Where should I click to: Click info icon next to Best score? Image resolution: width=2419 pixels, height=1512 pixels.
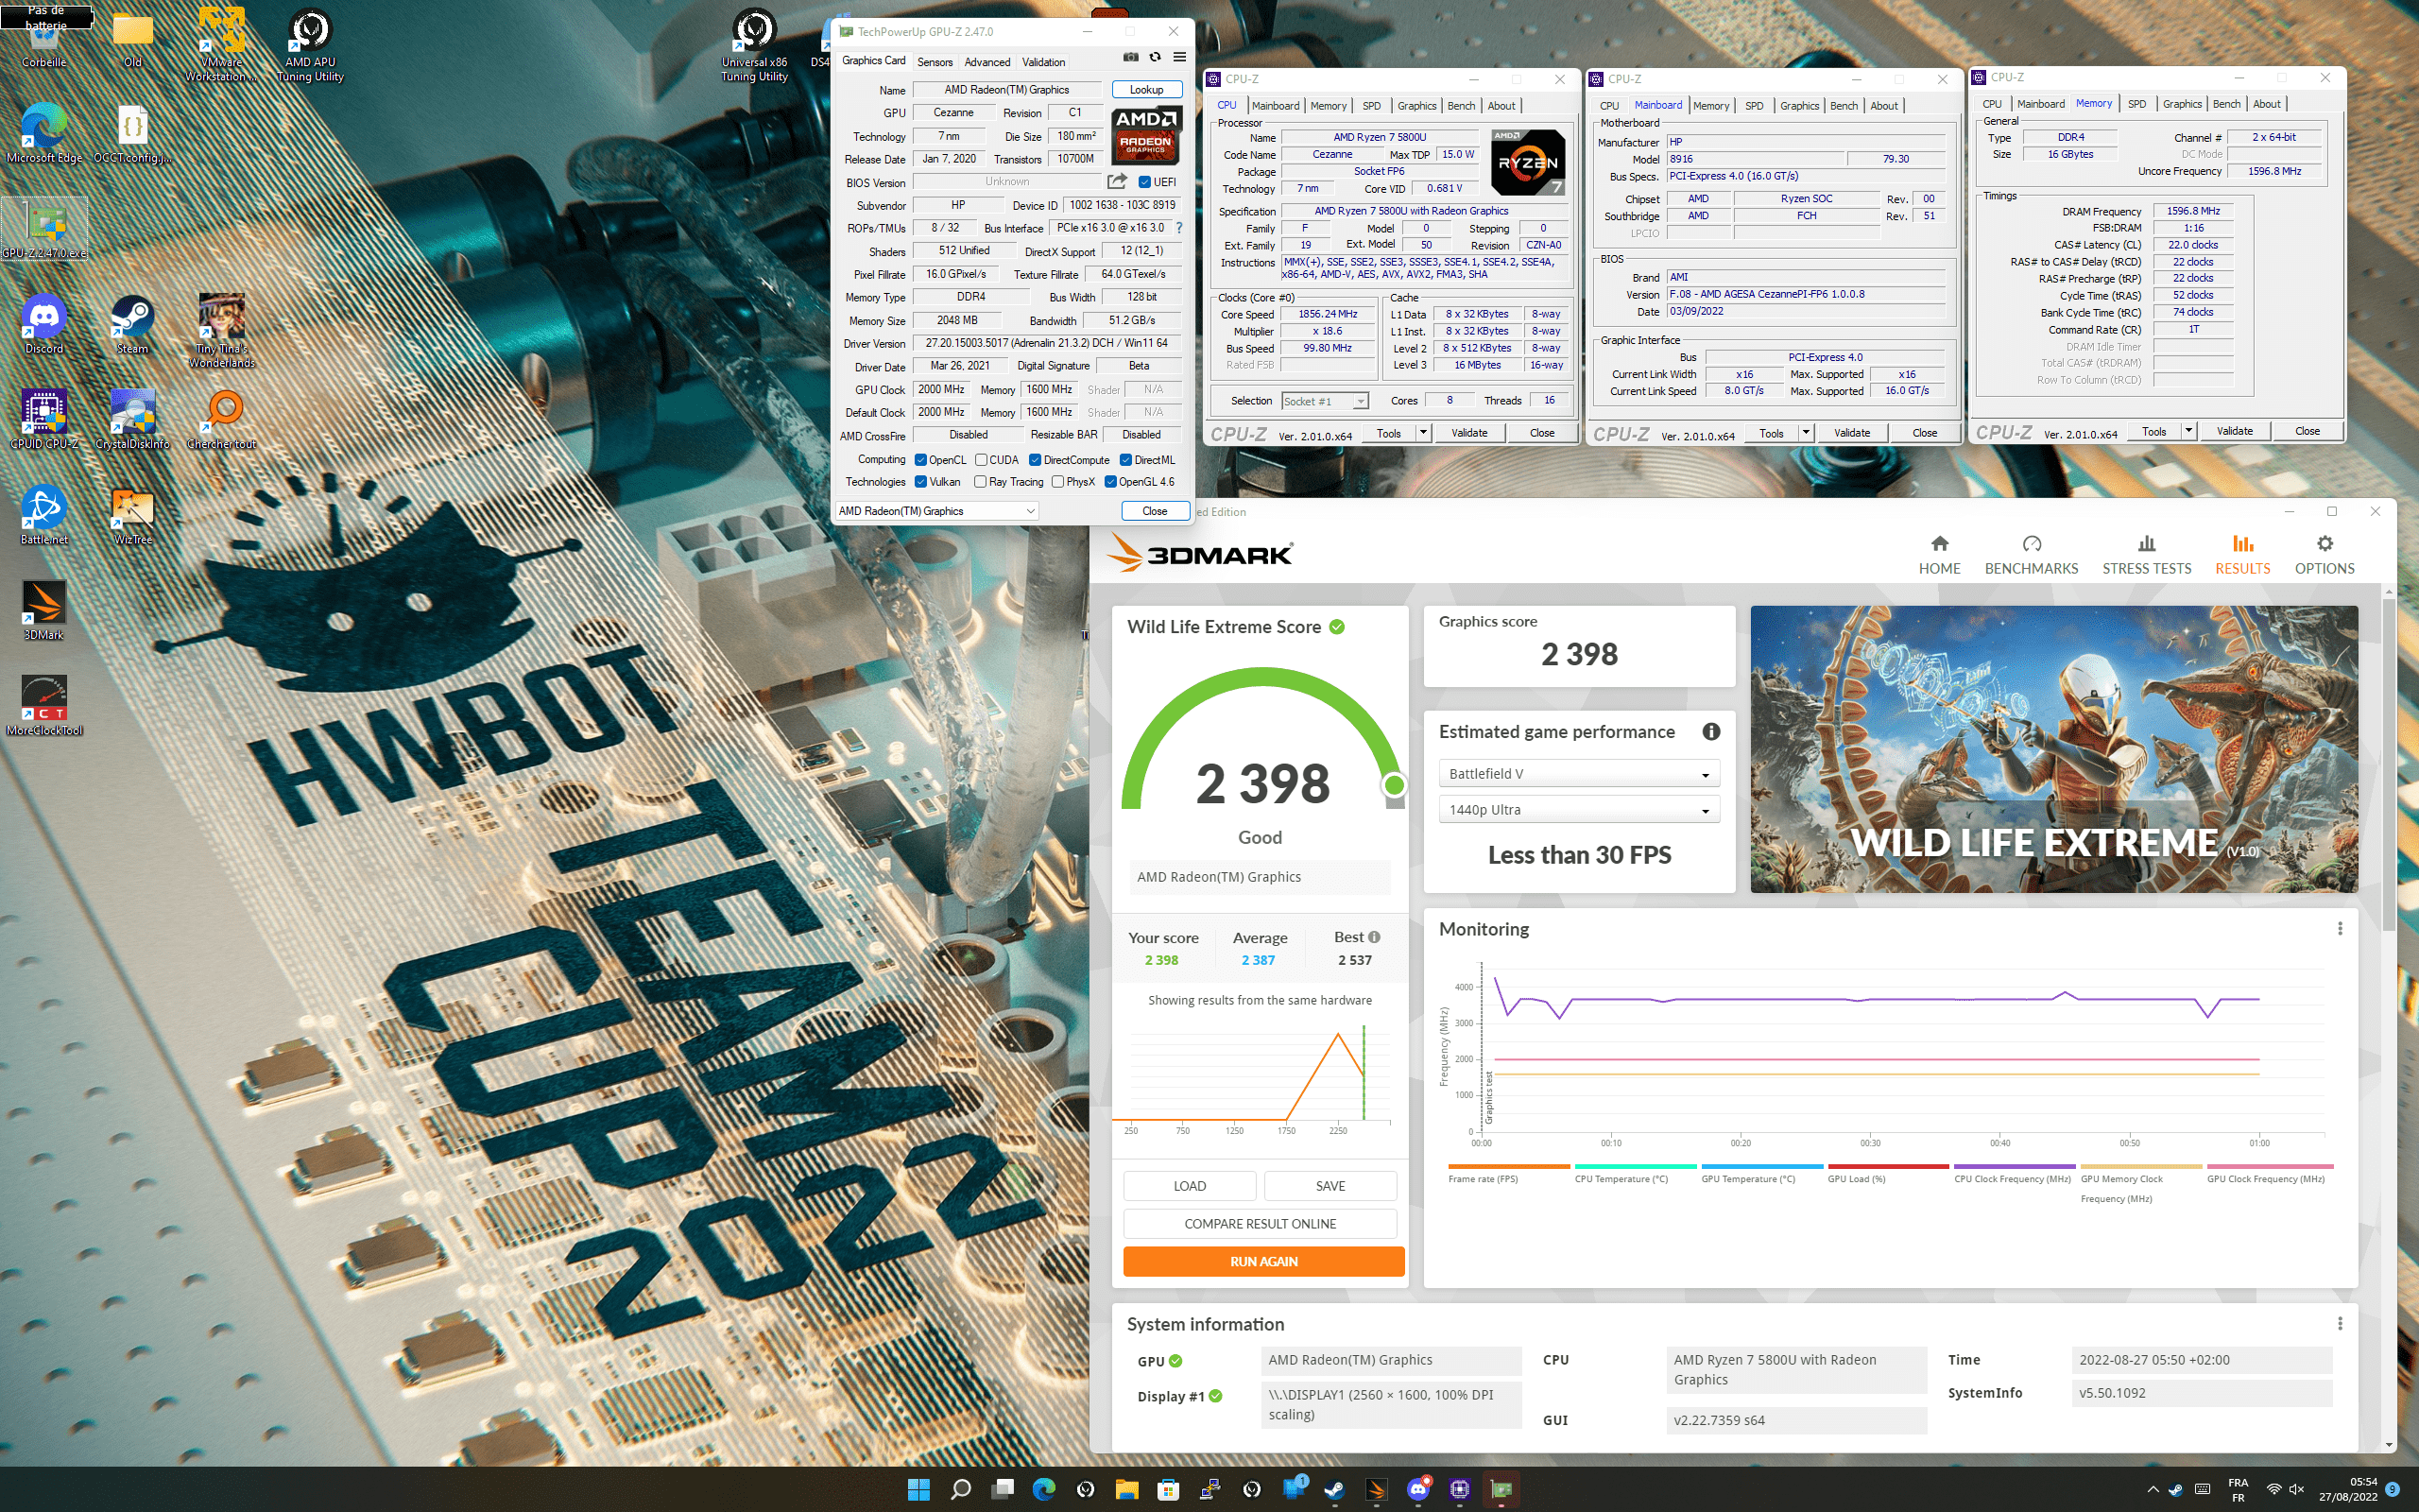click(1375, 937)
